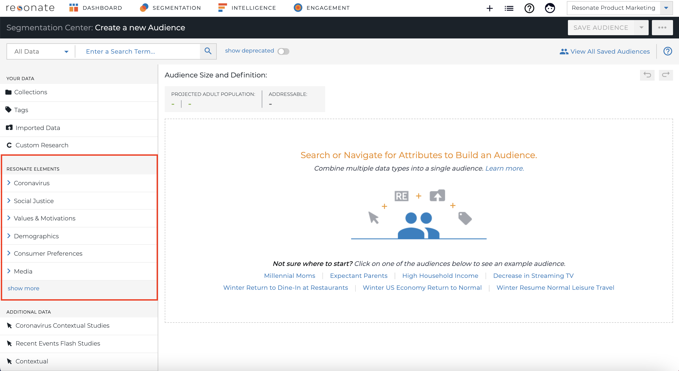
Task: Click the Engagement target icon
Action: (x=298, y=8)
